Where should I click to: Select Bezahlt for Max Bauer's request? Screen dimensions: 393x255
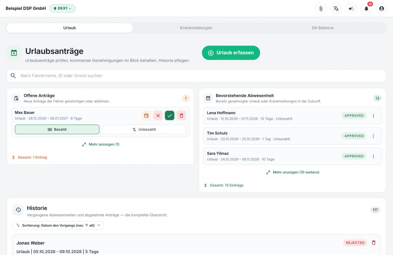click(57, 130)
